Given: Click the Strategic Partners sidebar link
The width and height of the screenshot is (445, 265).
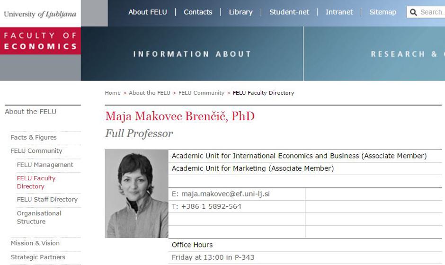Looking at the screenshot, I should [x=38, y=257].
